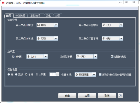Uncheck the 创建有向边 checkbox
The image size is (140, 103).
pos(112,56)
